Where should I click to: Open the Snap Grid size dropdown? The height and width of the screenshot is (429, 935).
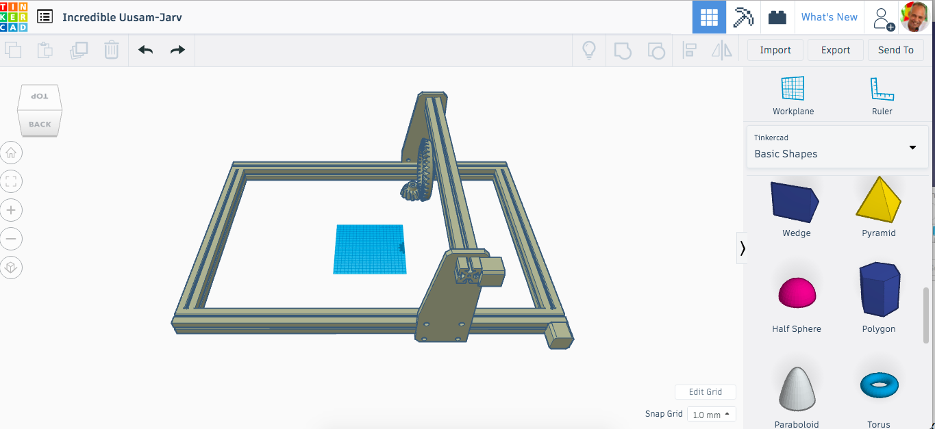click(x=711, y=414)
